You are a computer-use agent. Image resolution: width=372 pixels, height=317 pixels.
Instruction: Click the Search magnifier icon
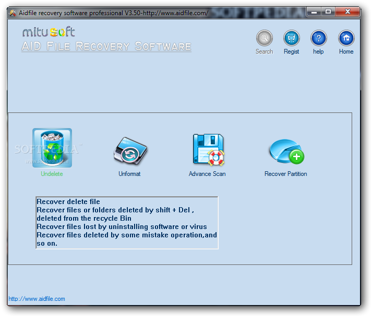click(x=264, y=39)
